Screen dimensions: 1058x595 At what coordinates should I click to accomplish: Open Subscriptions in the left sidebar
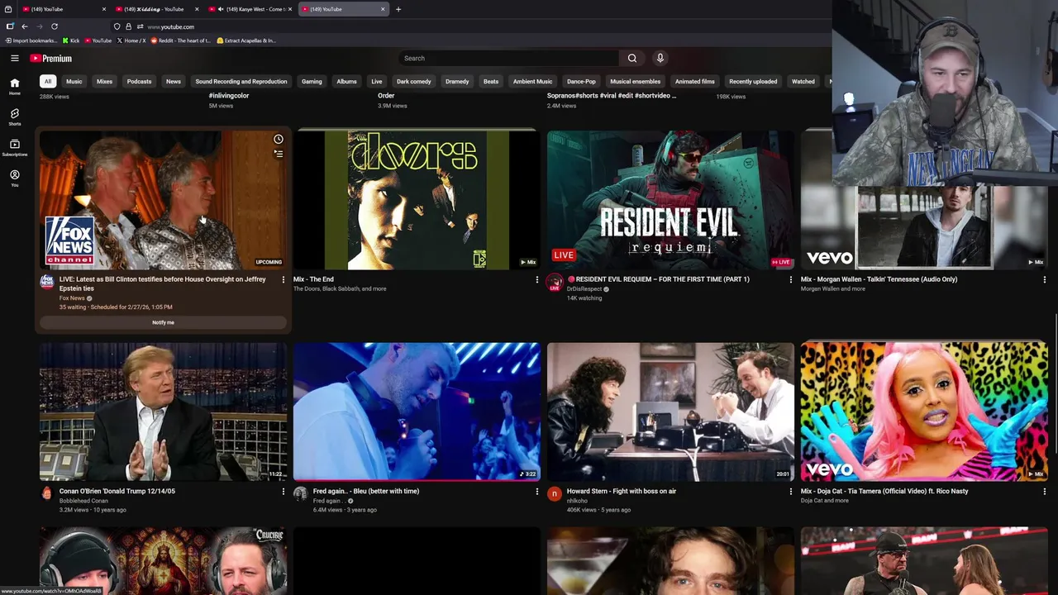pos(14,147)
